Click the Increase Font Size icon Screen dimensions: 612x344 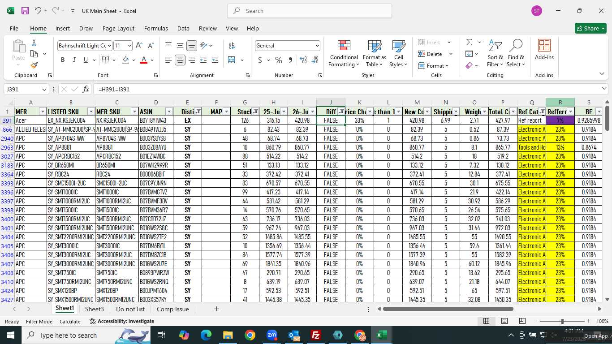click(139, 46)
